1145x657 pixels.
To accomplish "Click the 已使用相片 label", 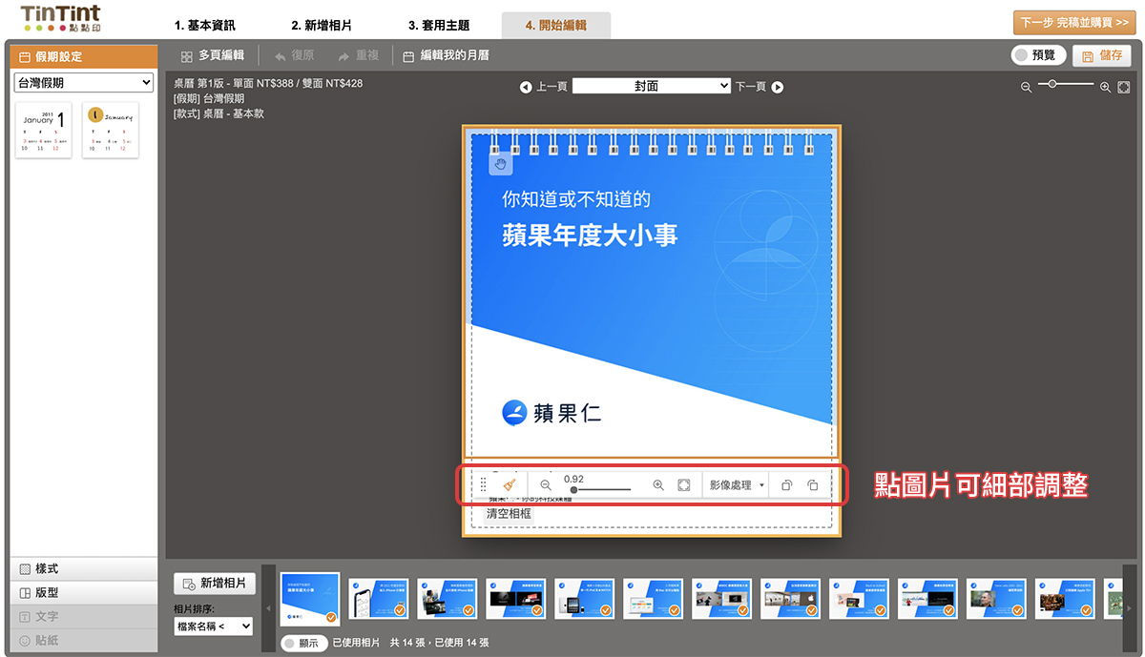I will click(x=356, y=644).
